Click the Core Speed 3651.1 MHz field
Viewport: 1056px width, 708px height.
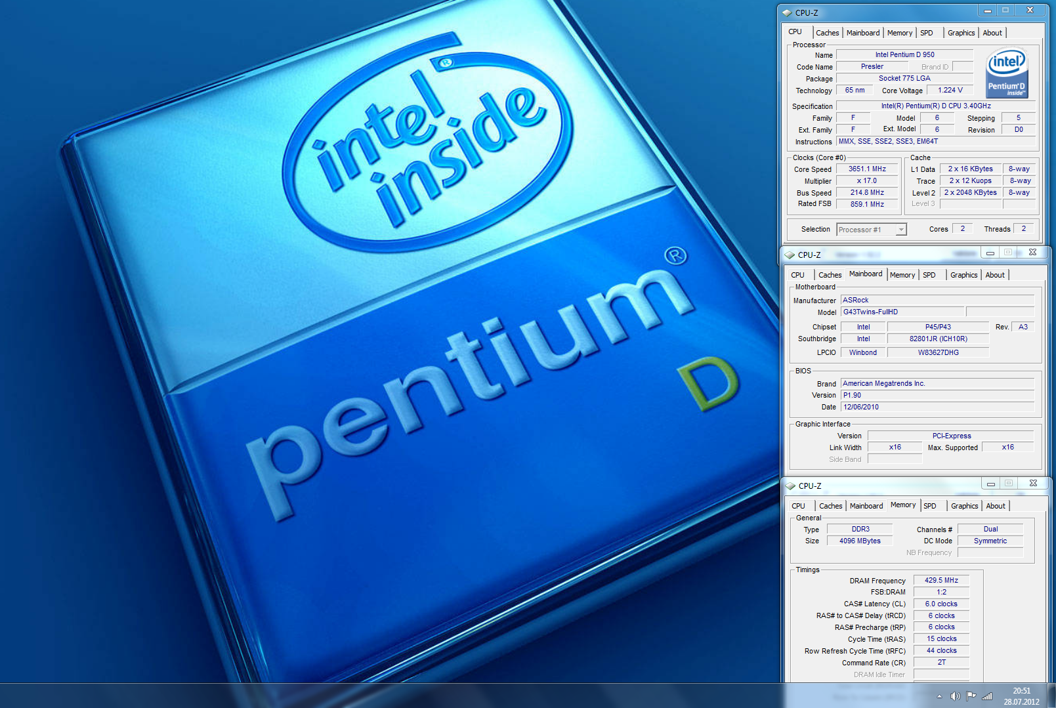coord(867,169)
